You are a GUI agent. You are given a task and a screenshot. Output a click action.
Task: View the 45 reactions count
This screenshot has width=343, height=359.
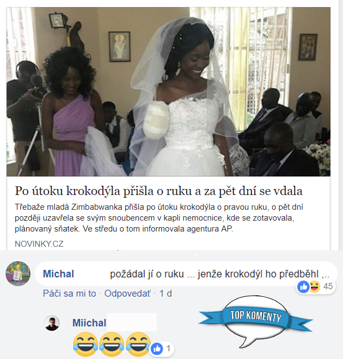tap(328, 286)
